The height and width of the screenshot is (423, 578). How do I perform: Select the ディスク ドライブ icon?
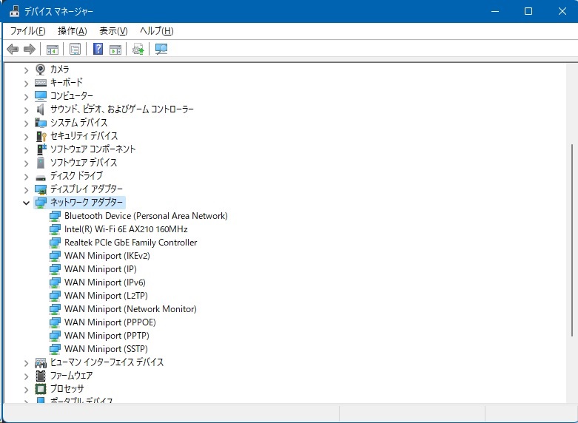tap(41, 177)
